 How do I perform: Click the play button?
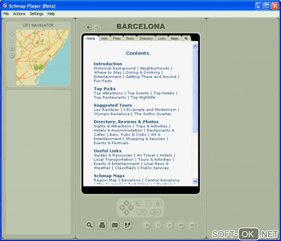(147, 225)
